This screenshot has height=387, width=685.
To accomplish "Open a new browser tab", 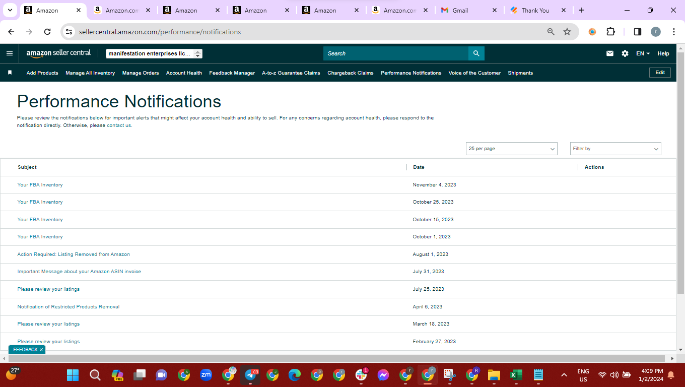I will (x=582, y=10).
